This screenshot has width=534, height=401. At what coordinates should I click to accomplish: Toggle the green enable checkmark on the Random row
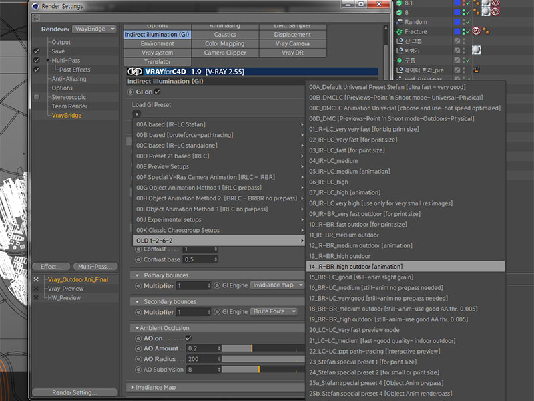pyautogui.click(x=468, y=22)
